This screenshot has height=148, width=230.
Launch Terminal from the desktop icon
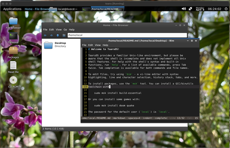coord(13,37)
